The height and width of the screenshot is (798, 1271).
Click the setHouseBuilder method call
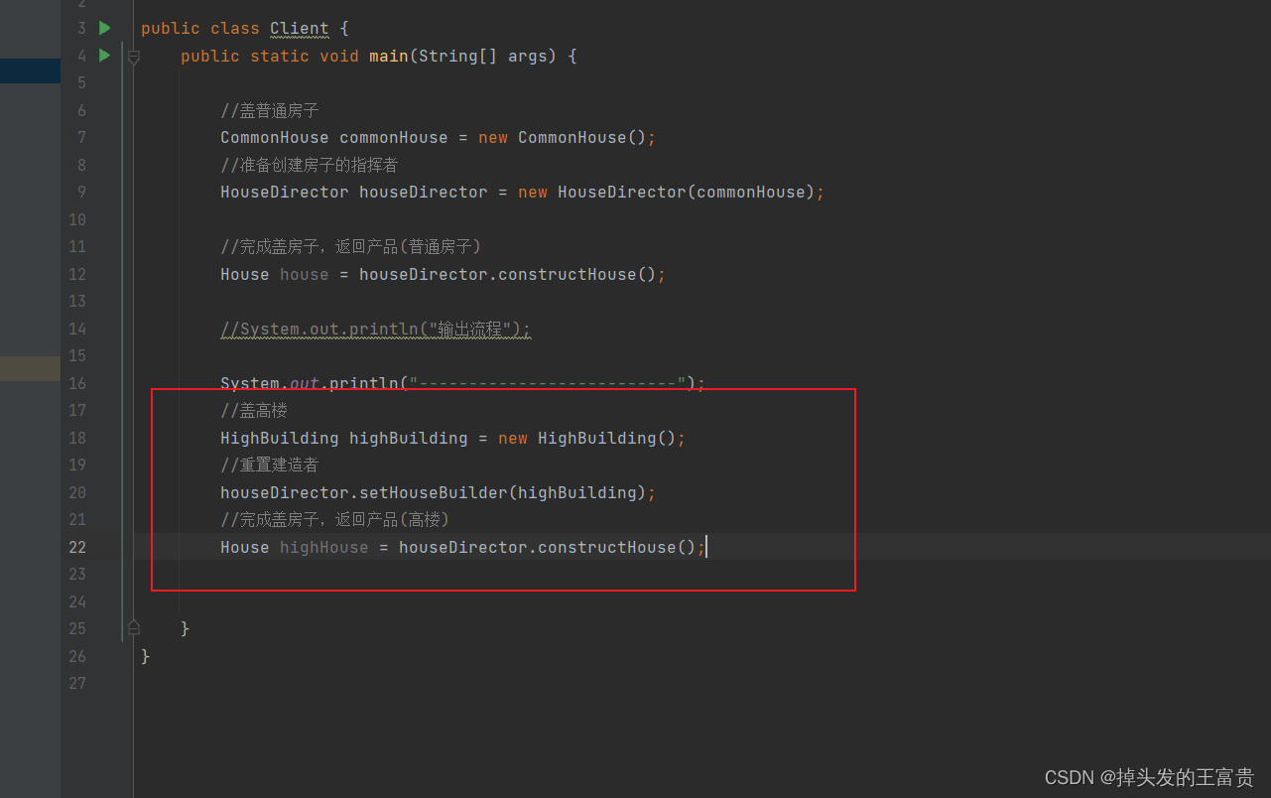pyautogui.click(x=432, y=493)
